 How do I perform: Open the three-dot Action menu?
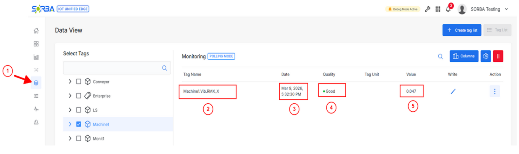click(494, 91)
